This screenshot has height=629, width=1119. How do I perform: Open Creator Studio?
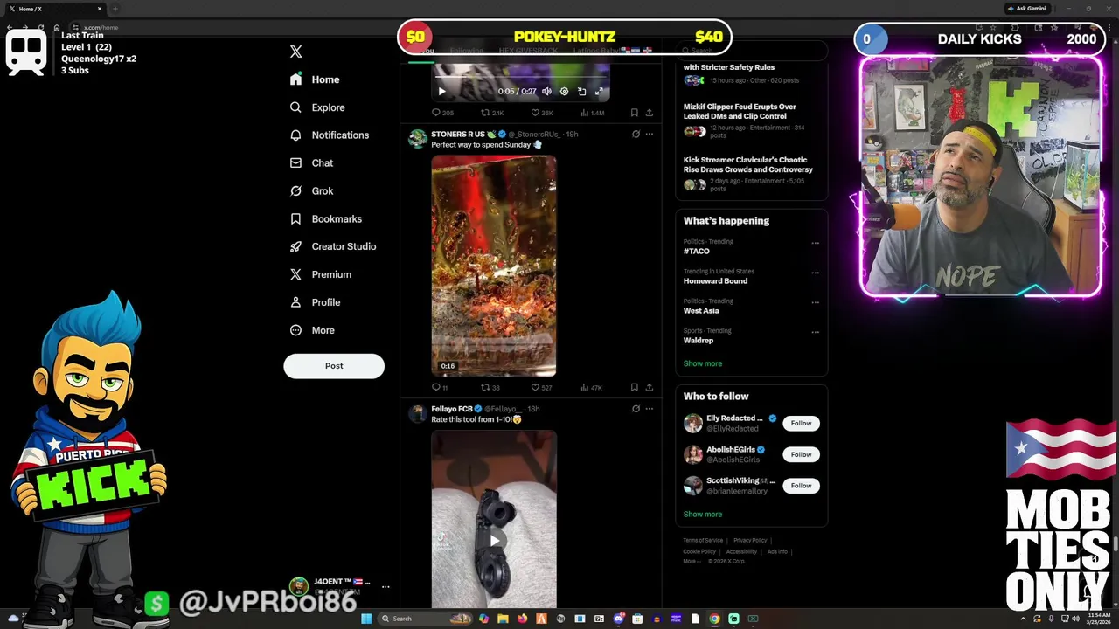(x=332, y=246)
